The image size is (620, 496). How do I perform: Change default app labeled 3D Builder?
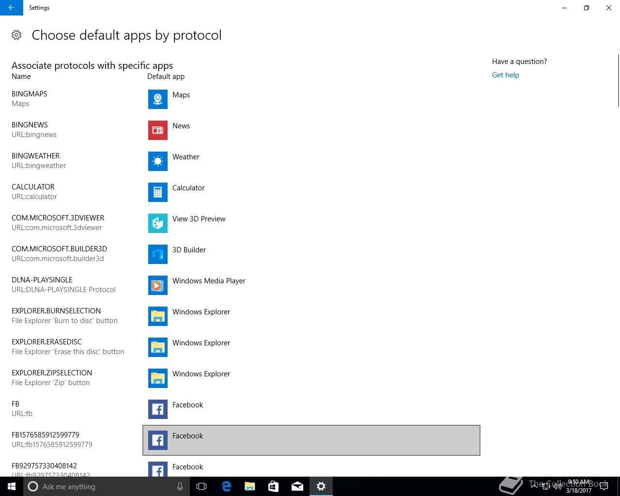click(189, 250)
